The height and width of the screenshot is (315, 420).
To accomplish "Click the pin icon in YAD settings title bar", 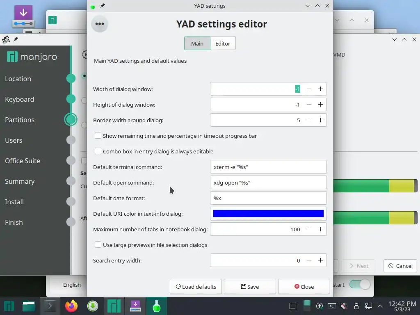I will [103, 6].
